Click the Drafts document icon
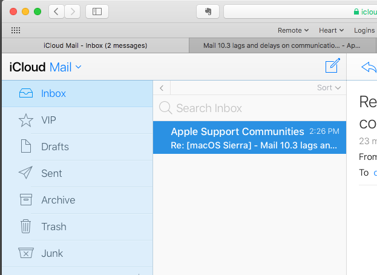 pyautogui.click(x=26, y=146)
